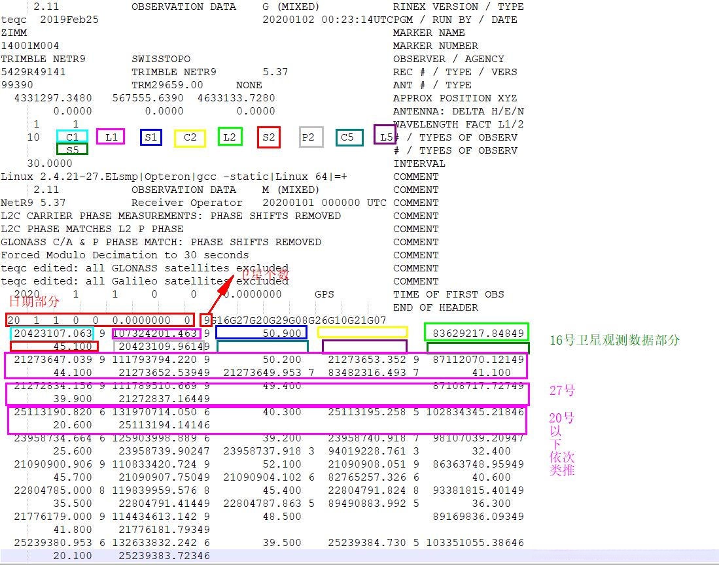Click the 'ANT # / TYPE' label

pos(432,85)
